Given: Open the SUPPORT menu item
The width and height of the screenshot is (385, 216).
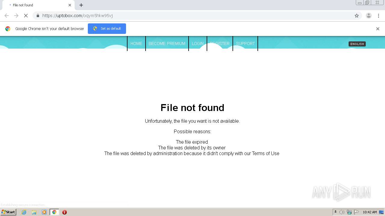Looking at the screenshot, I should 245,43.
